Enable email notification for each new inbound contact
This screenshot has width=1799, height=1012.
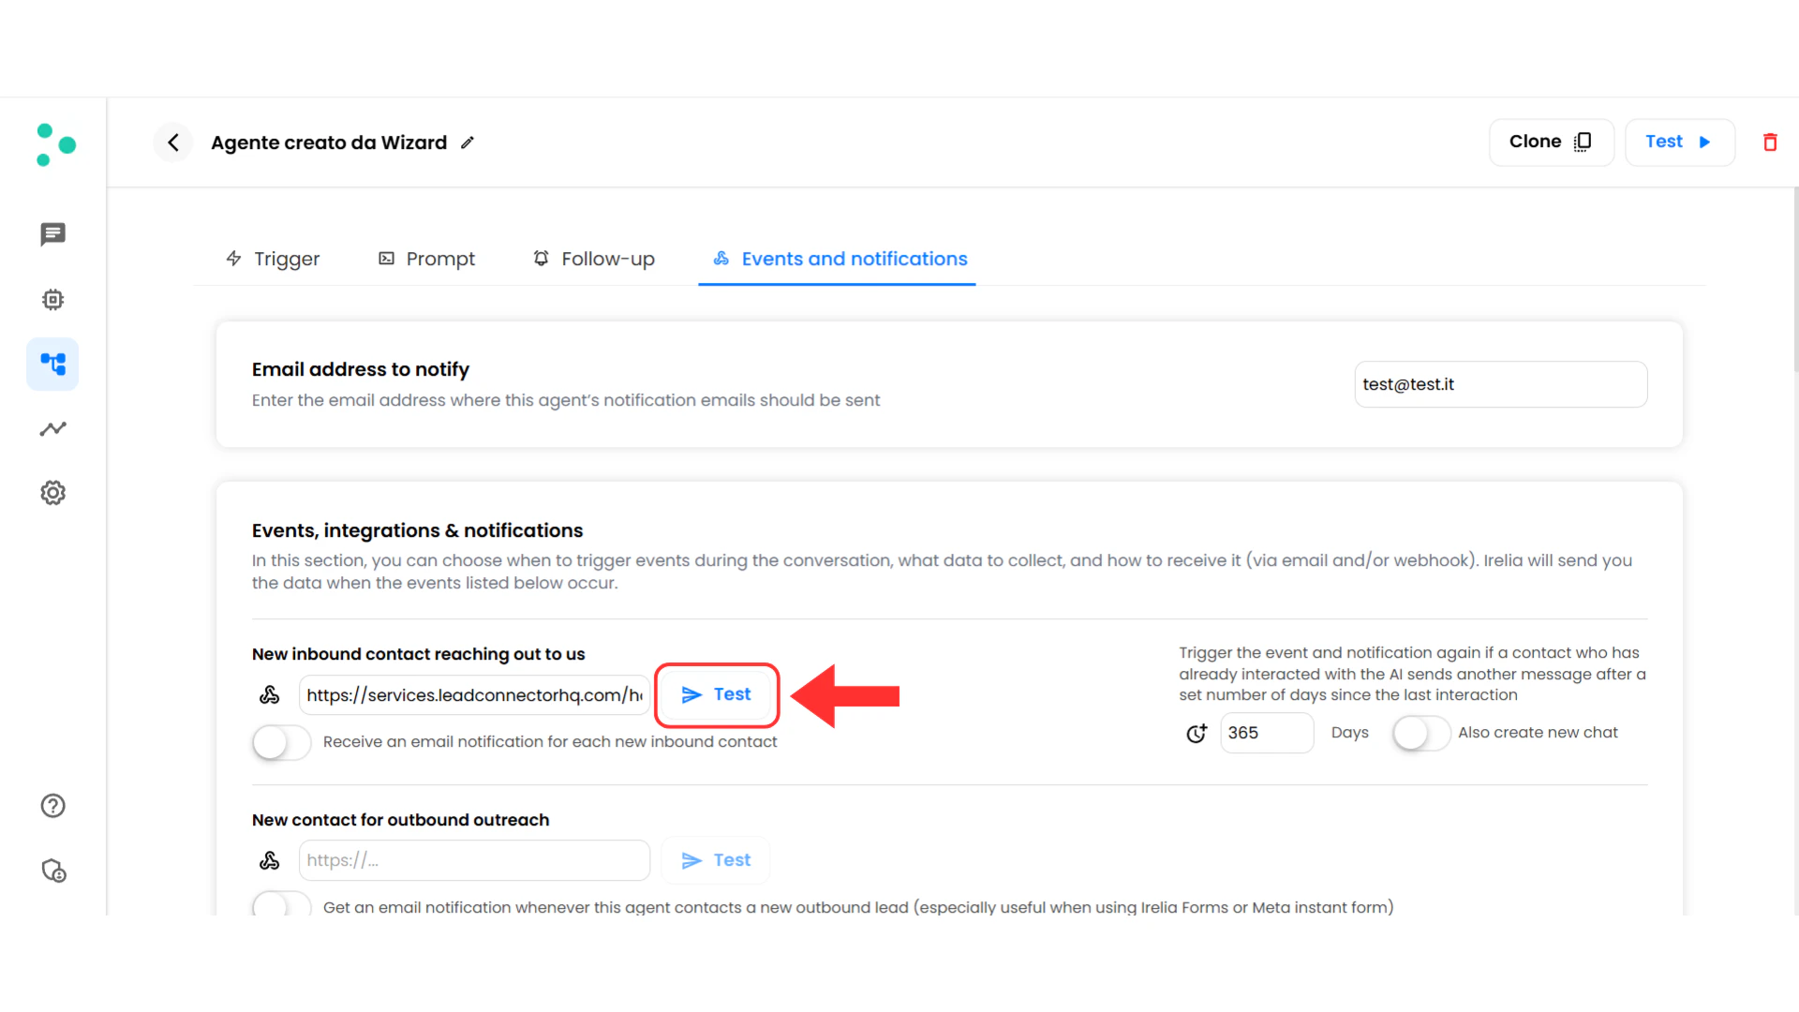point(280,742)
